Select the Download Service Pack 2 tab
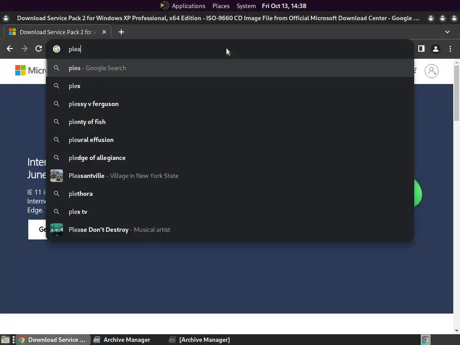 (57, 32)
